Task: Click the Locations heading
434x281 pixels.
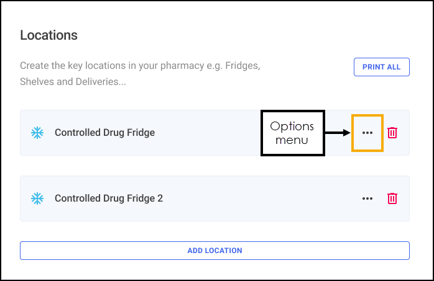Action: [x=48, y=35]
